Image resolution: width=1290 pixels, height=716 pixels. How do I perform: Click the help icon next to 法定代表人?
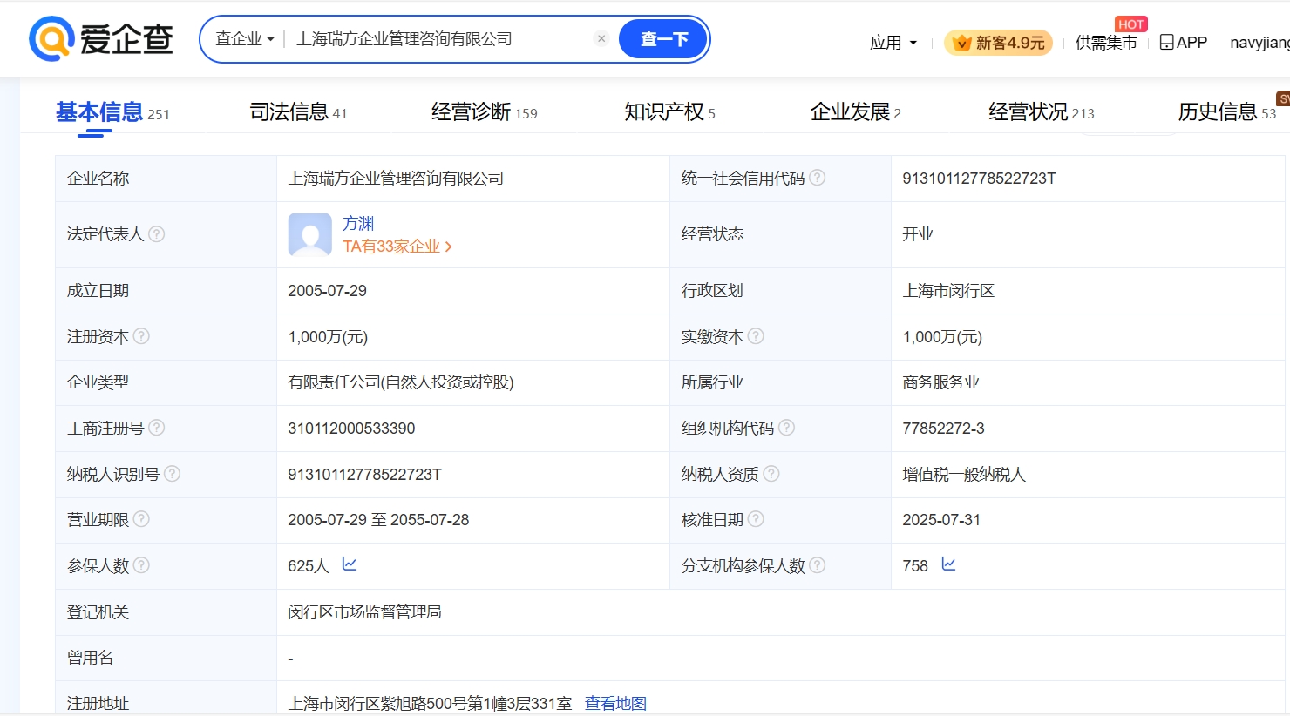coord(157,233)
